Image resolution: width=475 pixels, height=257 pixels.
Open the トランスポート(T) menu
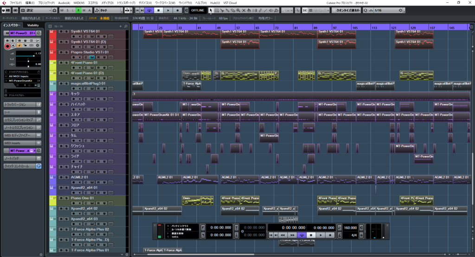[x=126, y=3]
